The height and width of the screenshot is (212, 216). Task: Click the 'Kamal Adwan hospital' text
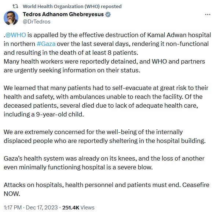tap(179, 35)
